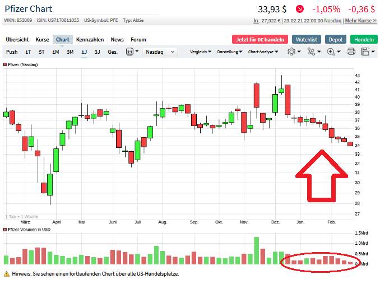
Task: Expand the save options arrow
Action: tap(373, 52)
